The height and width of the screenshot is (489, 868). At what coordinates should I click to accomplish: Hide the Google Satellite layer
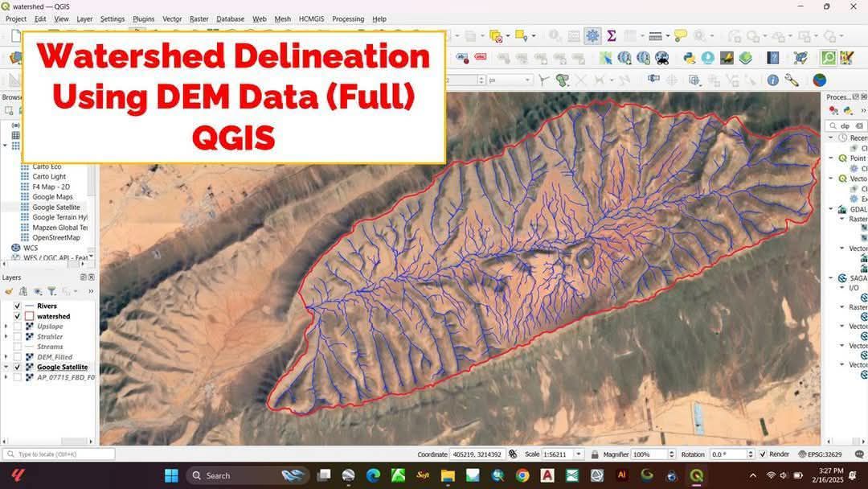17,367
